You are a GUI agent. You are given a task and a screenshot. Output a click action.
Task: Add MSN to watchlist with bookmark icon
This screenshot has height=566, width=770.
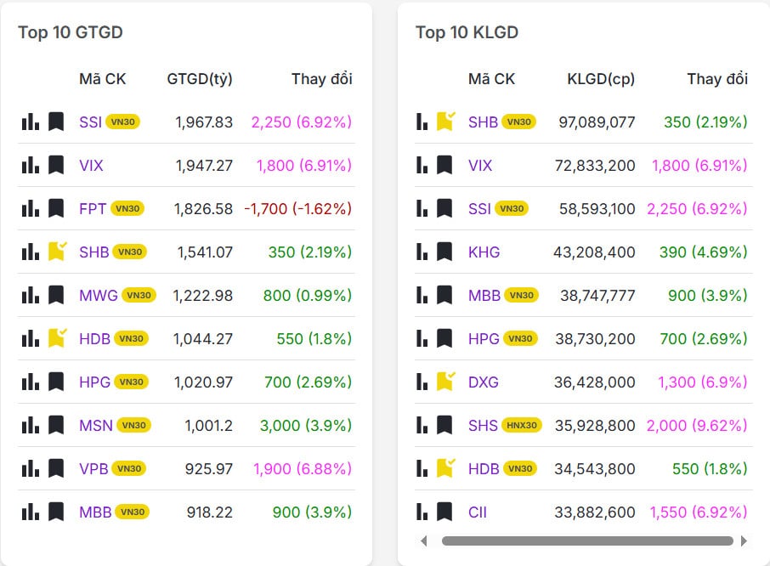[54, 425]
